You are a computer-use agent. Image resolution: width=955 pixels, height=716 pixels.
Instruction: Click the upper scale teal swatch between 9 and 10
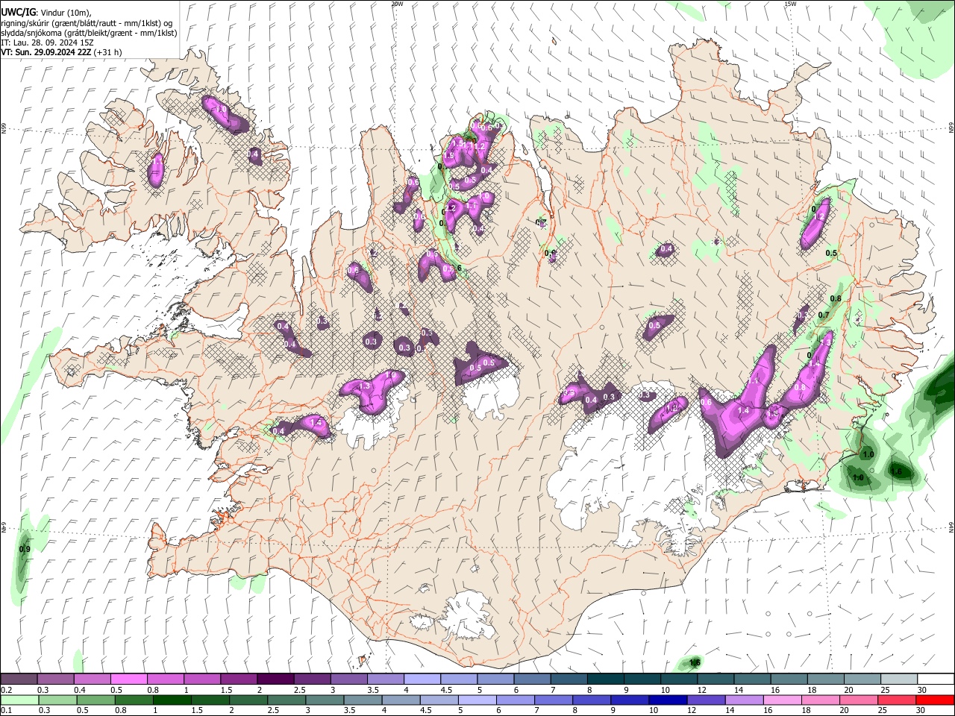point(642,679)
